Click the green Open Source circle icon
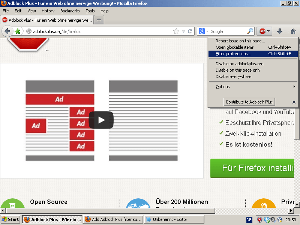Image resolution: width=300 pixels, height=225 pixels. [x=12, y=203]
